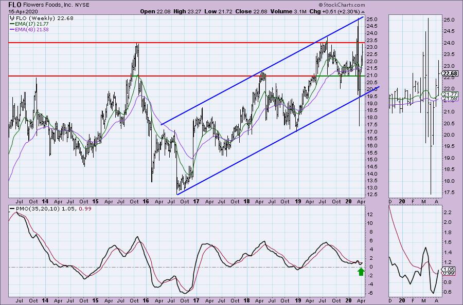Click the F month label under zoom price panel

click(413, 202)
